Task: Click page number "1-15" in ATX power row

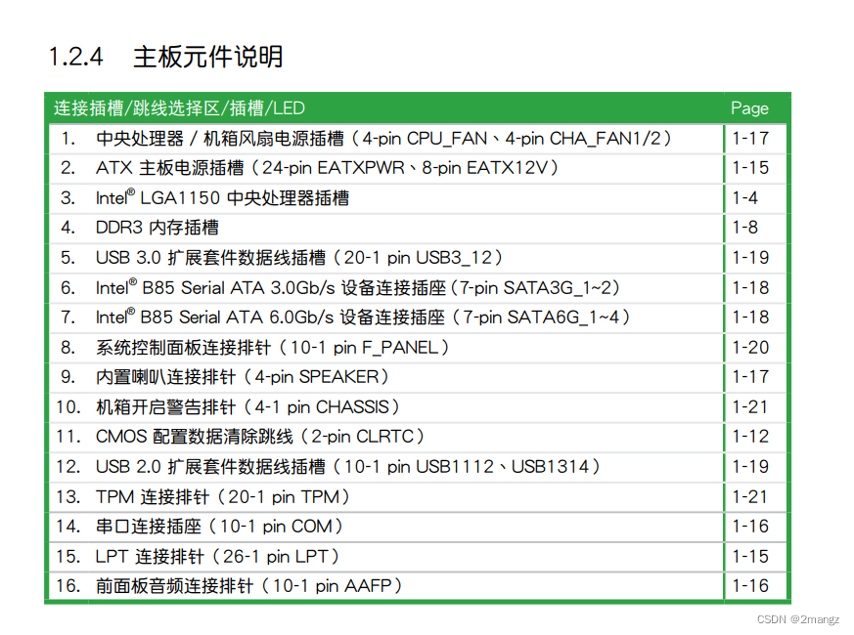Action: point(750,168)
